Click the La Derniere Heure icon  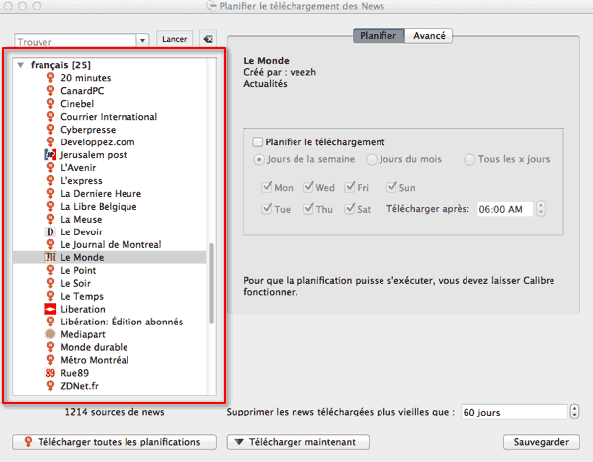50,194
